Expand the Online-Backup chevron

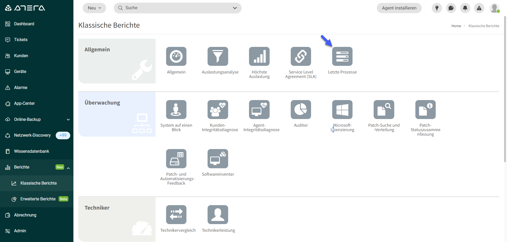[68, 120]
